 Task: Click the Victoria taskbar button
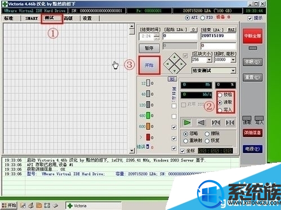[94, 206]
